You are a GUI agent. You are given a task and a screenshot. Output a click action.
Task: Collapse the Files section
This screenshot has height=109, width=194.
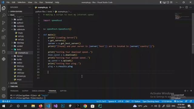pyautogui.click(x=20, y=15)
